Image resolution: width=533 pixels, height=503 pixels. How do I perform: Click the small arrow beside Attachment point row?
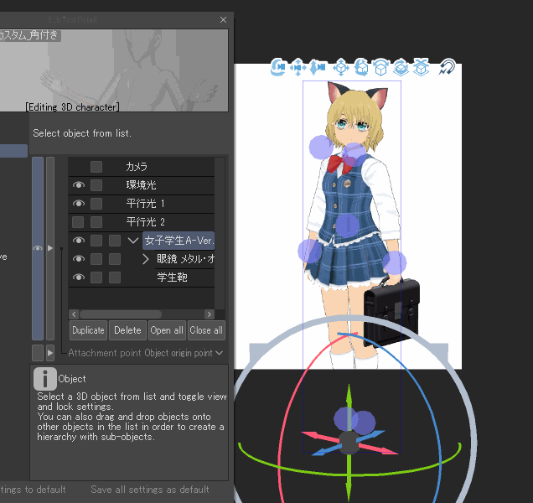(50, 353)
